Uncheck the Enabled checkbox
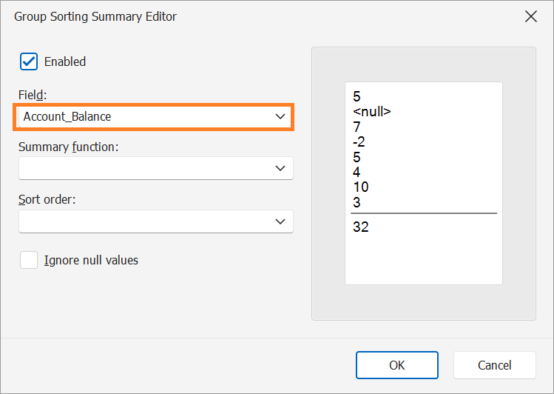The image size is (554, 394). 29,61
